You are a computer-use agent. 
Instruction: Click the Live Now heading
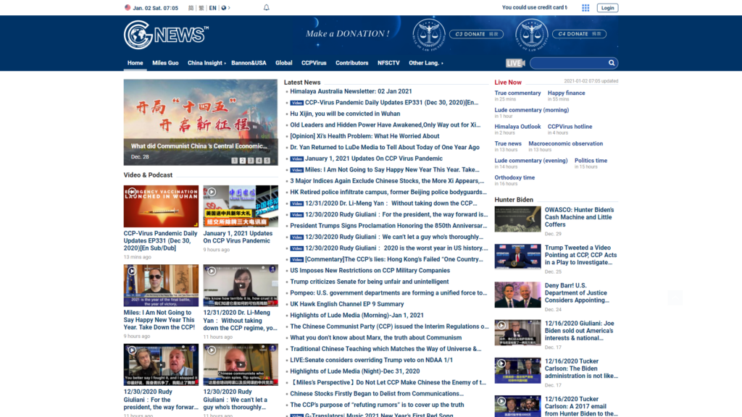508,83
